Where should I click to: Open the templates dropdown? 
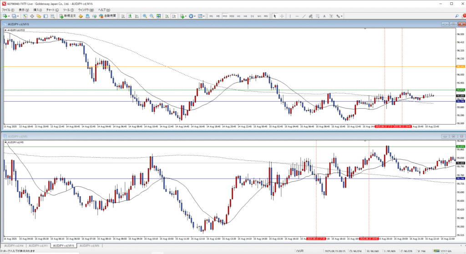[201, 16]
